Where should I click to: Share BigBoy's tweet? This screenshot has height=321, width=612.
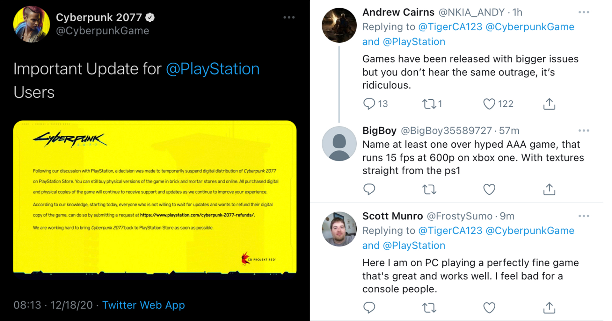click(x=549, y=189)
